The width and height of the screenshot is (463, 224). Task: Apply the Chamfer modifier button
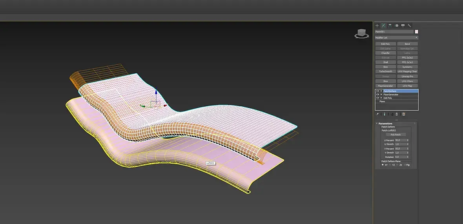coord(386,53)
